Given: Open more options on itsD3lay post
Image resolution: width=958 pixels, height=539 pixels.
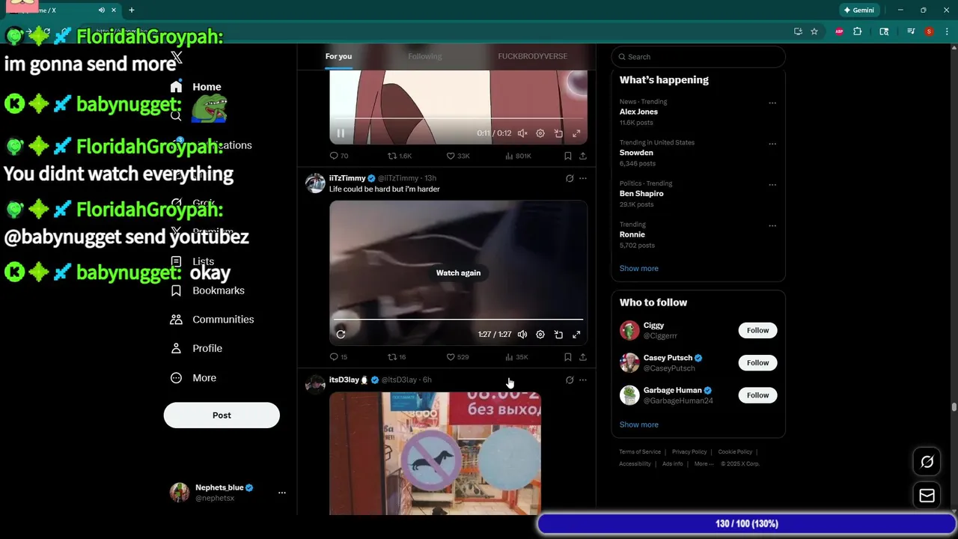Looking at the screenshot, I should click(x=583, y=380).
